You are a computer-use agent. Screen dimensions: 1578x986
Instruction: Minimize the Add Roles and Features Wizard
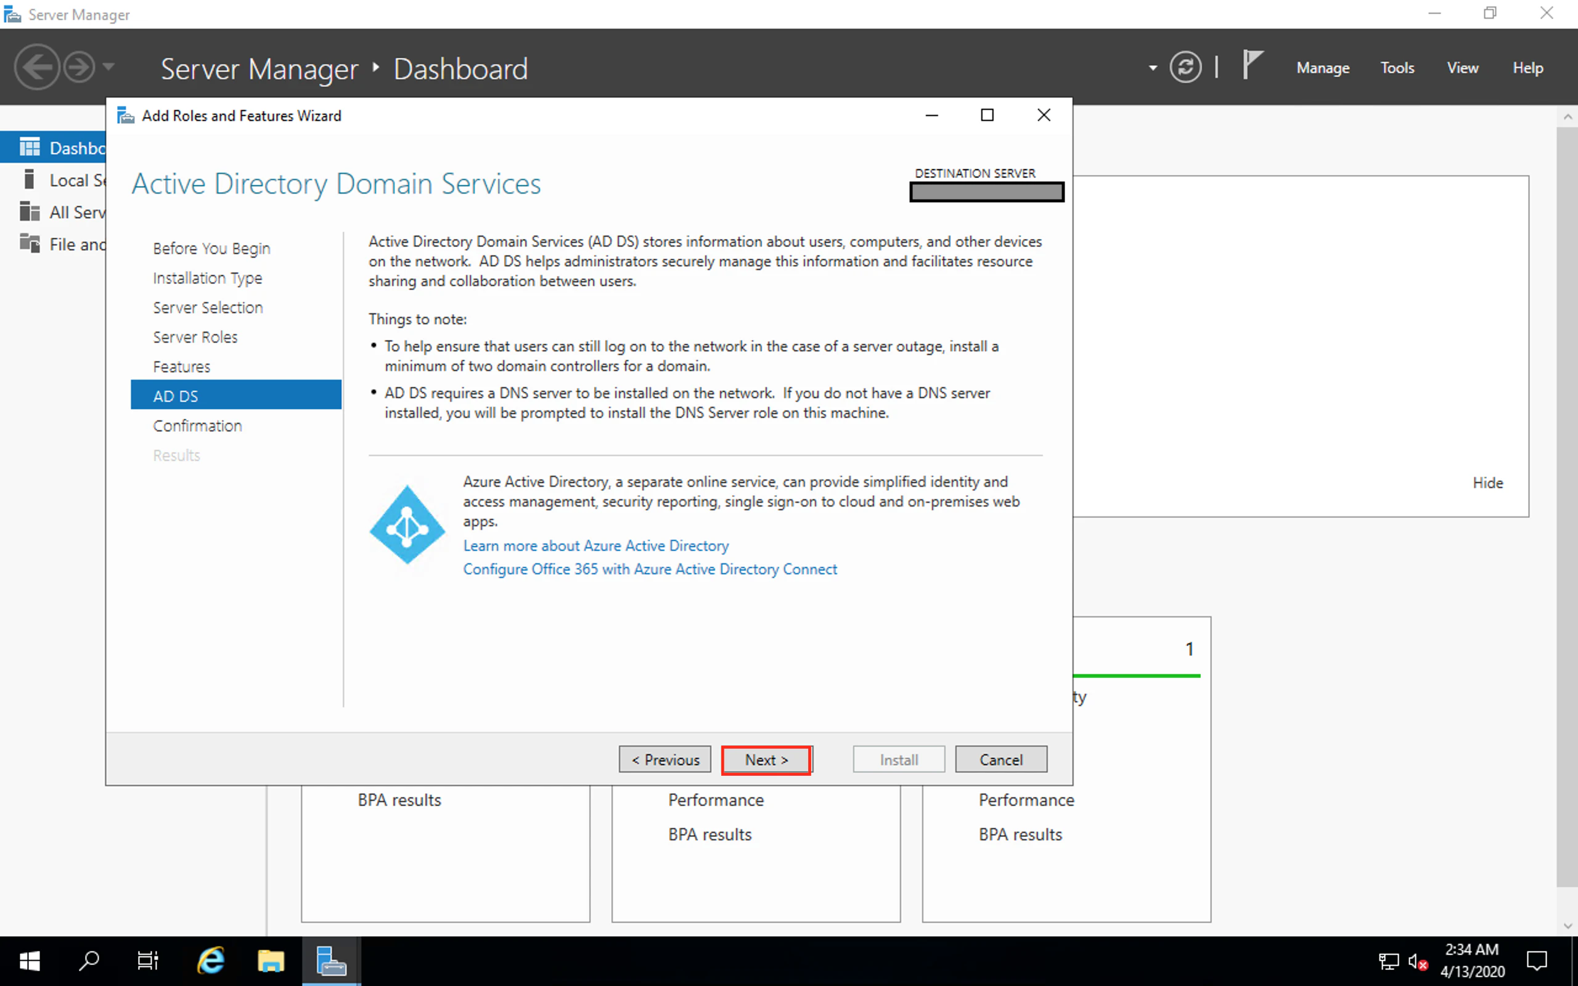(x=932, y=115)
